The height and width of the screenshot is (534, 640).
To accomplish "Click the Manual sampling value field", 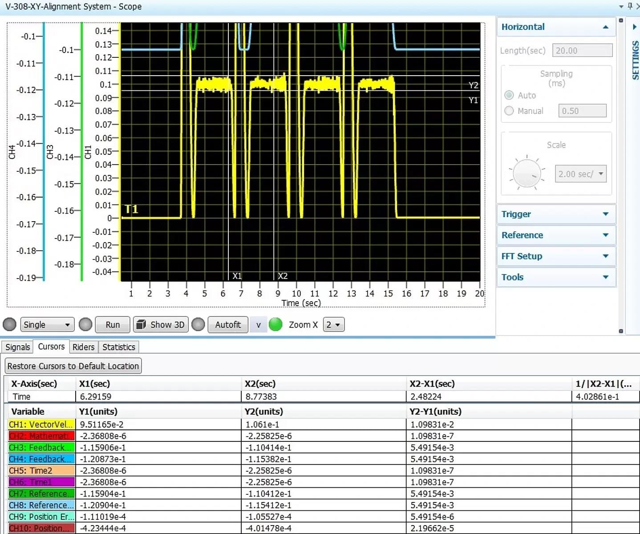I will click(x=582, y=111).
